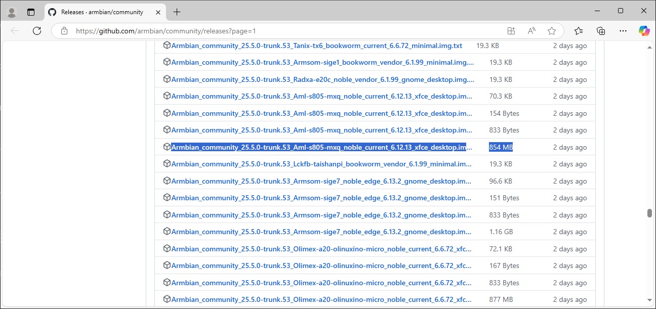Viewport: 656px width, 309px height.
Task: Click the package icon of the 70.3 KB file
Action: (x=167, y=96)
